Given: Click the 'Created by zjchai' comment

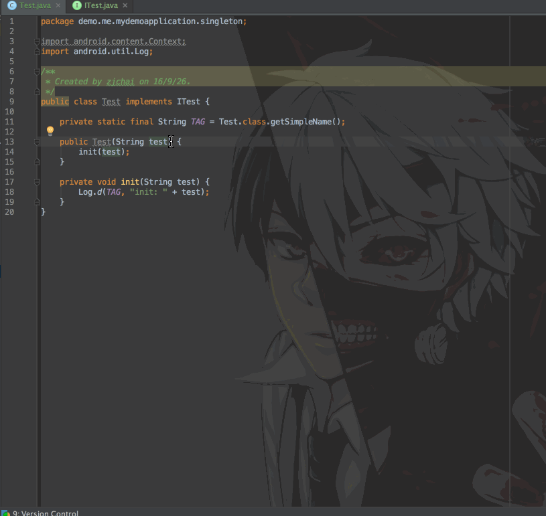Looking at the screenshot, I should pos(122,82).
